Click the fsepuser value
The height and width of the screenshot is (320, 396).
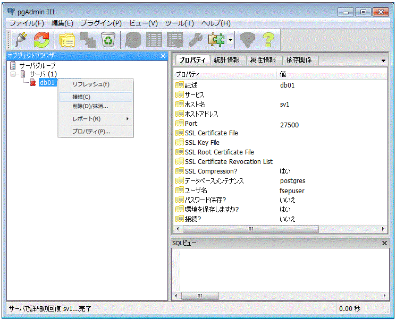pyautogui.click(x=292, y=191)
